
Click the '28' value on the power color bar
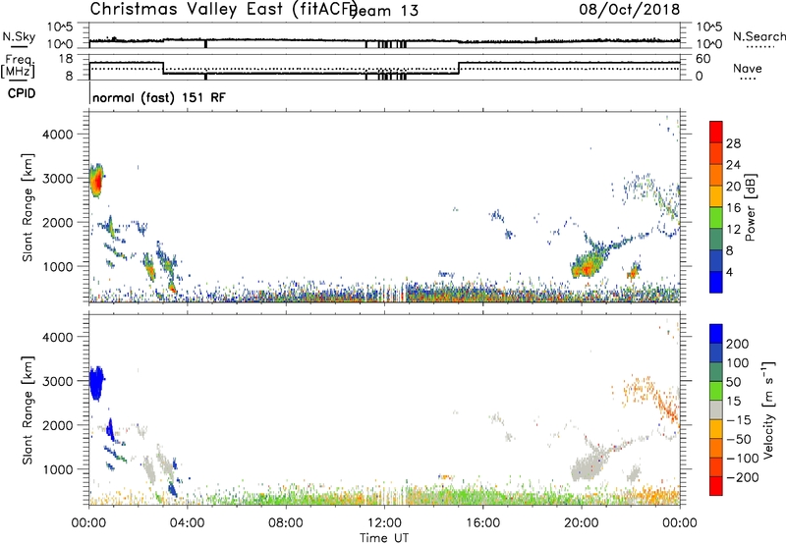coord(733,143)
